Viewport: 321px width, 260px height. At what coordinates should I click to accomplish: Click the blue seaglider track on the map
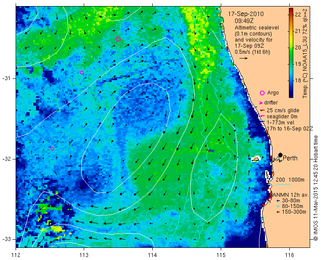coord(212,151)
